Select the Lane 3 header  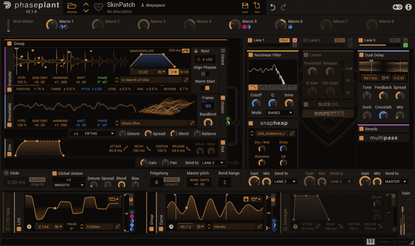click(370, 40)
